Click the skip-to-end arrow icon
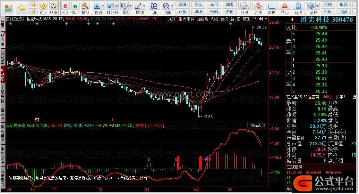This screenshot has width=359, height=194. pyautogui.click(x=261, y=19)
